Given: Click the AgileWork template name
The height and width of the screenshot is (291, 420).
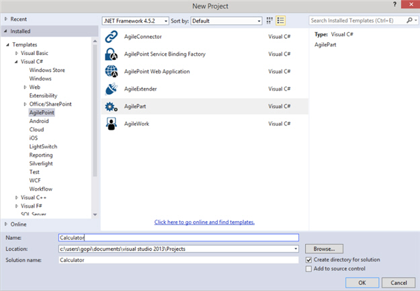Looking at the screenshot, I should (x=136, y=124).
